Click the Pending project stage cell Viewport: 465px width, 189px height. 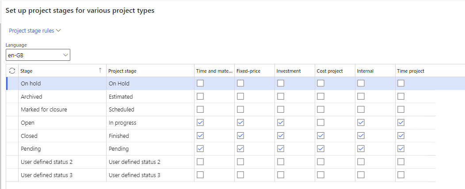[150, 149]
